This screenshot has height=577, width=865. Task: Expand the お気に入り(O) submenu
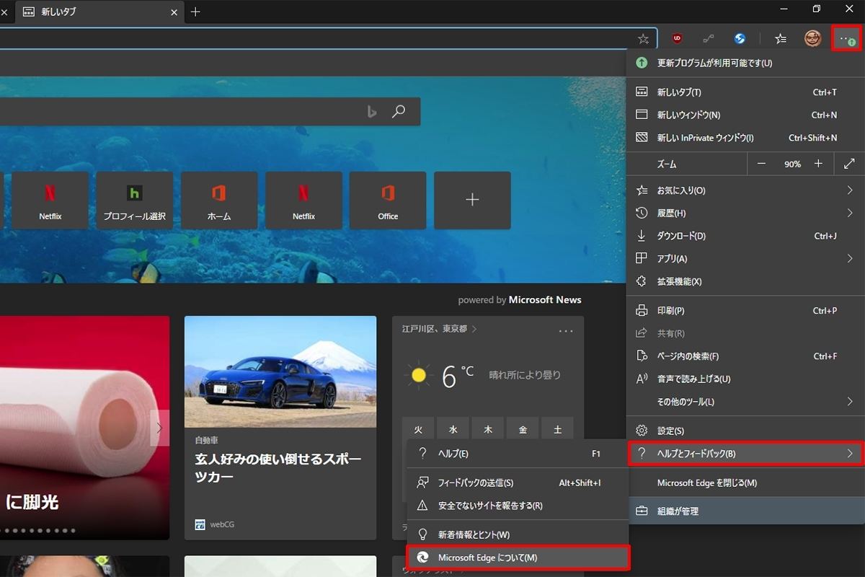click(745, 190)
